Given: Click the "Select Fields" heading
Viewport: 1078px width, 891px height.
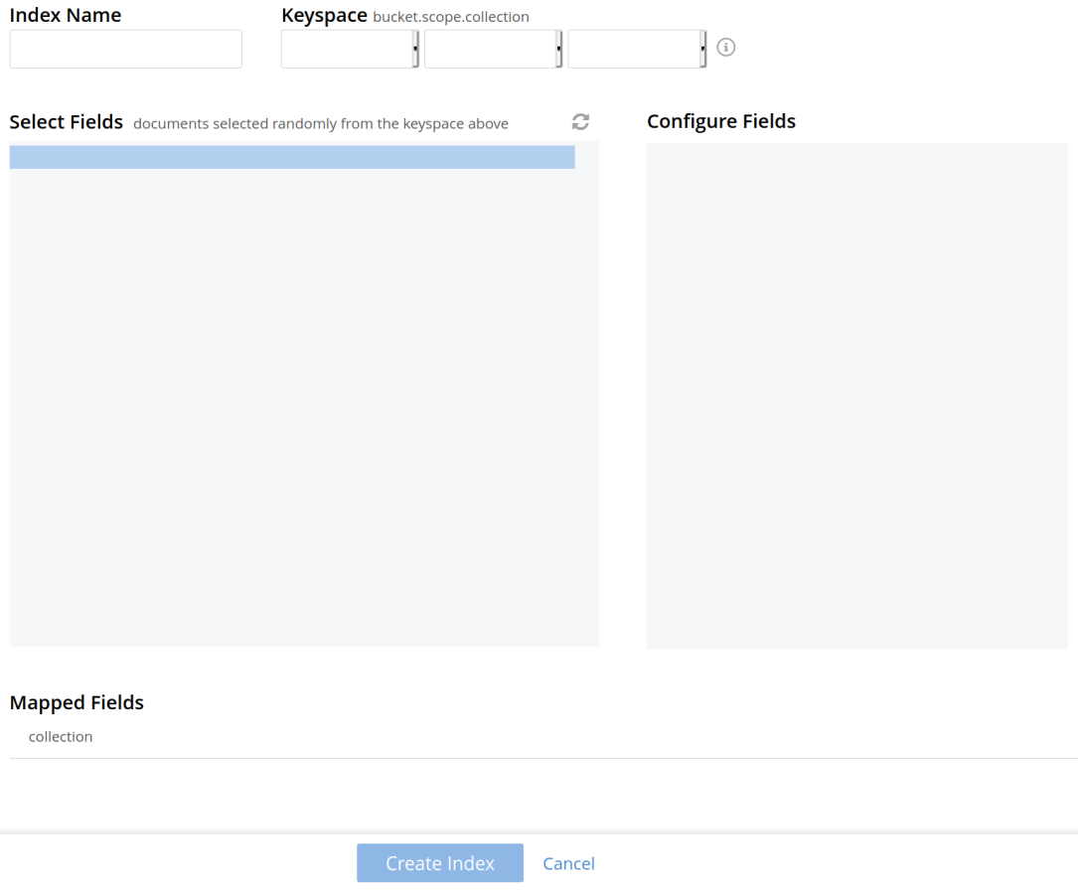Looking at the screenshot, I should tap(67, 122).
